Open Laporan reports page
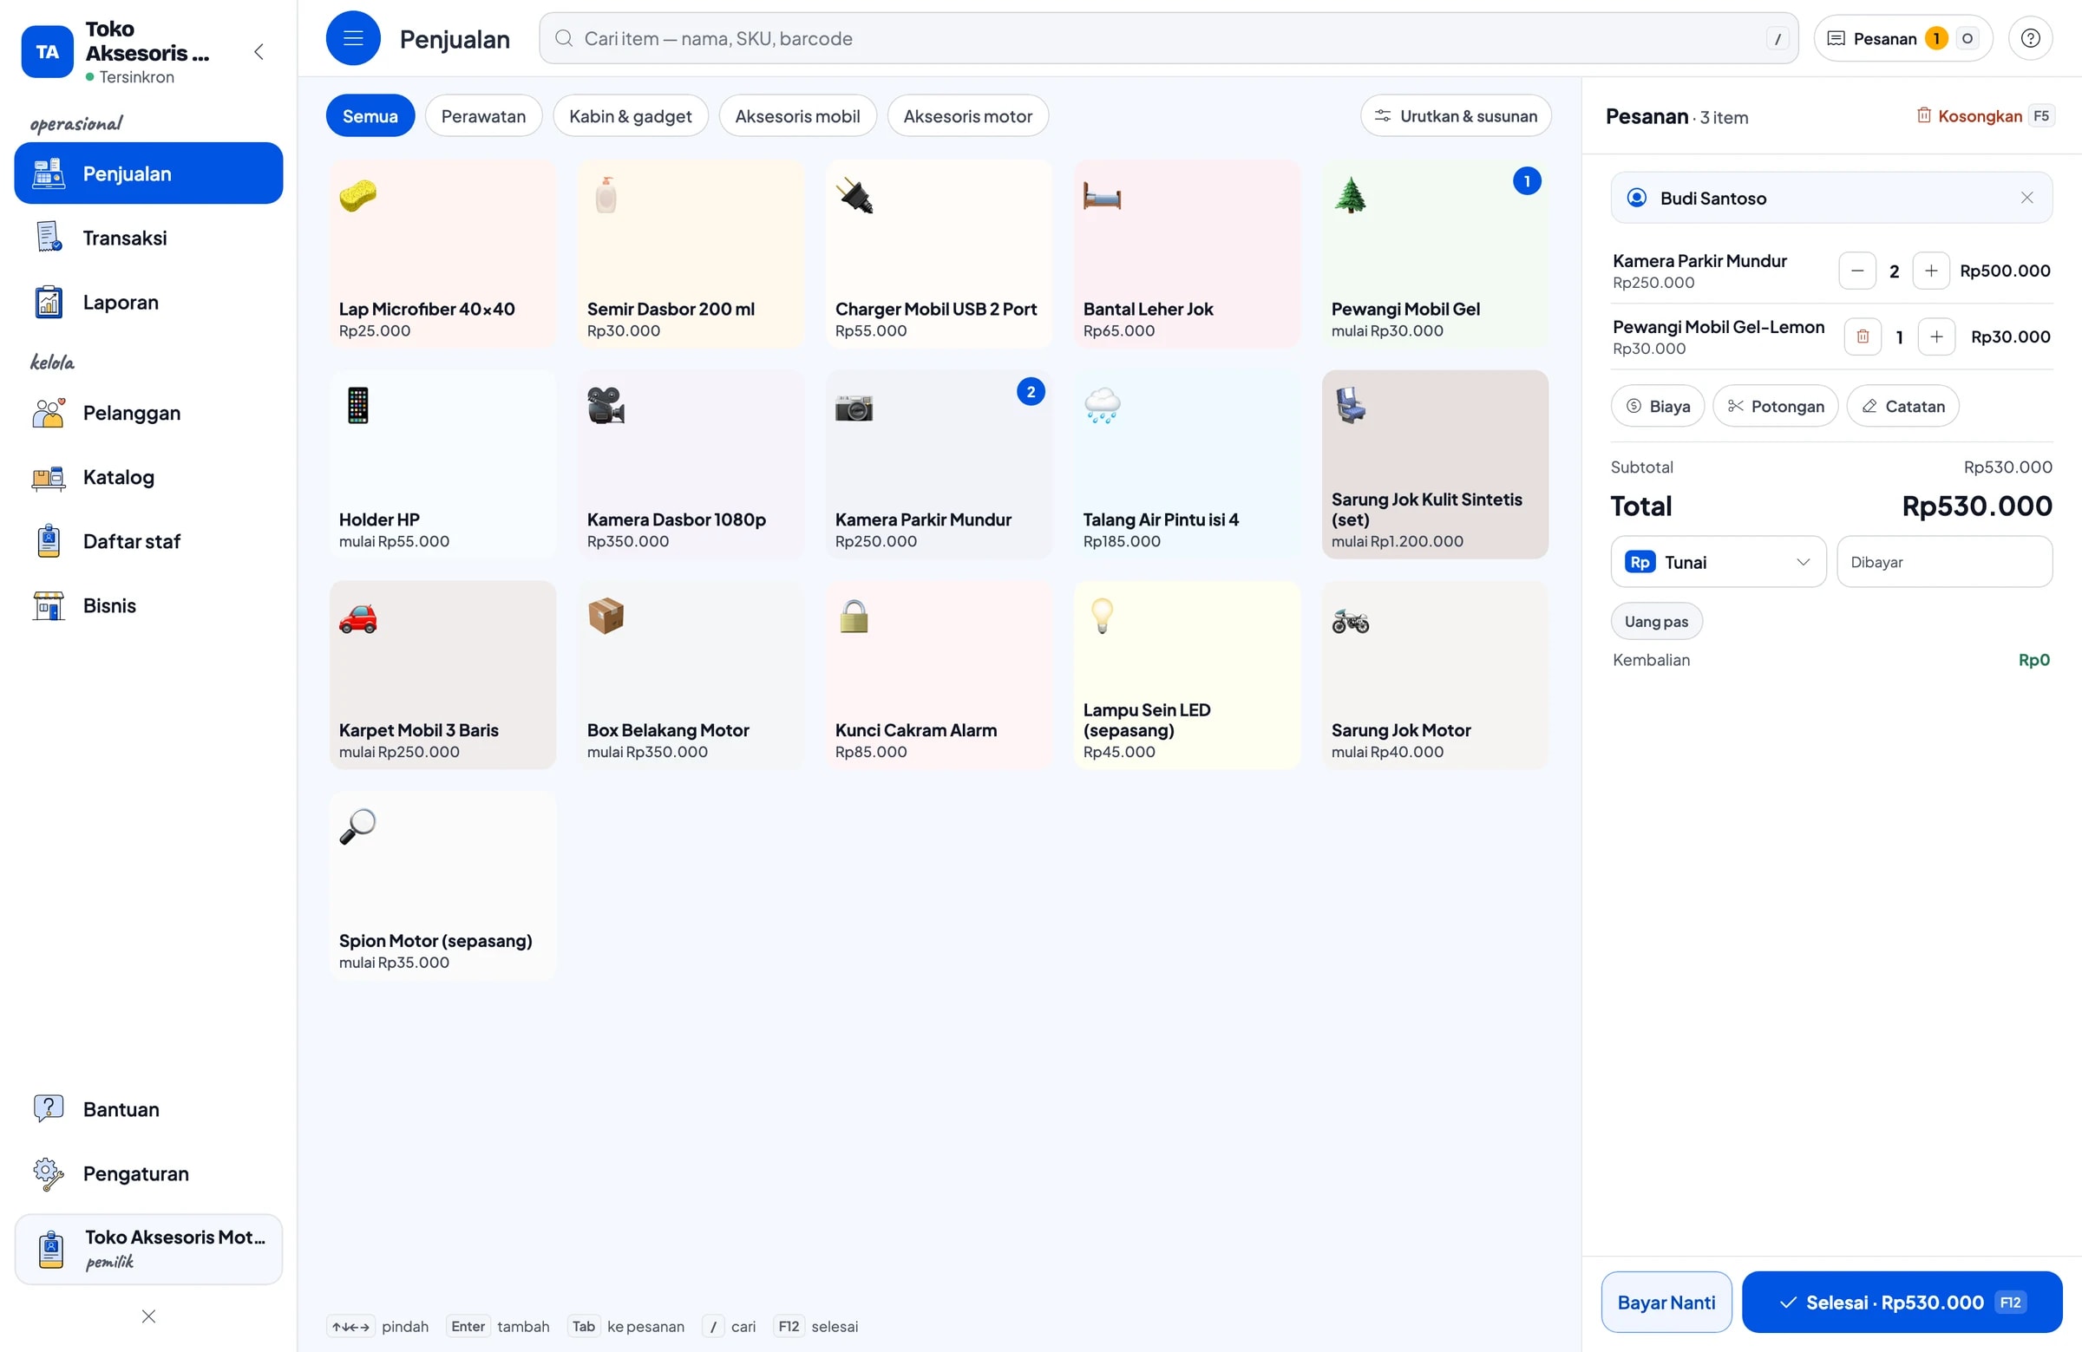2082x1352 pixels. (148, 303)
